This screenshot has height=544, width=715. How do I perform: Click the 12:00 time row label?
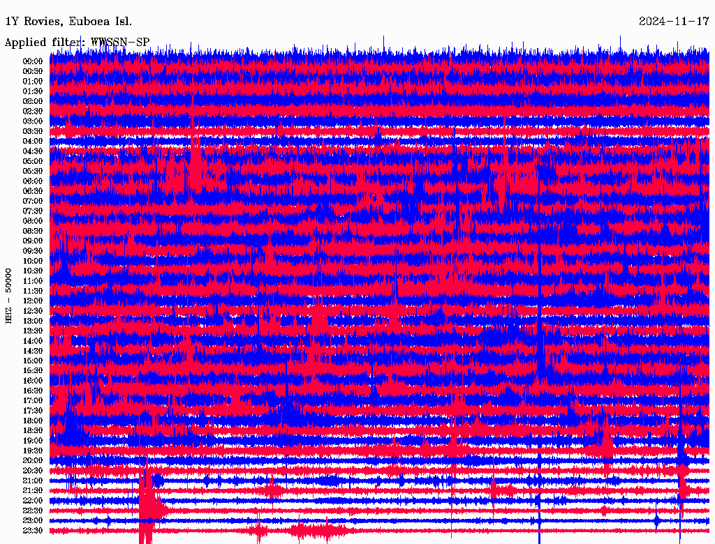click(x=33, y=301)
